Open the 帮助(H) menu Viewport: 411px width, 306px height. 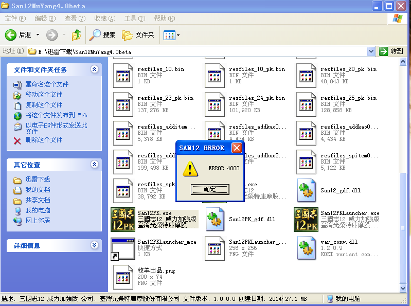[165, 19]
